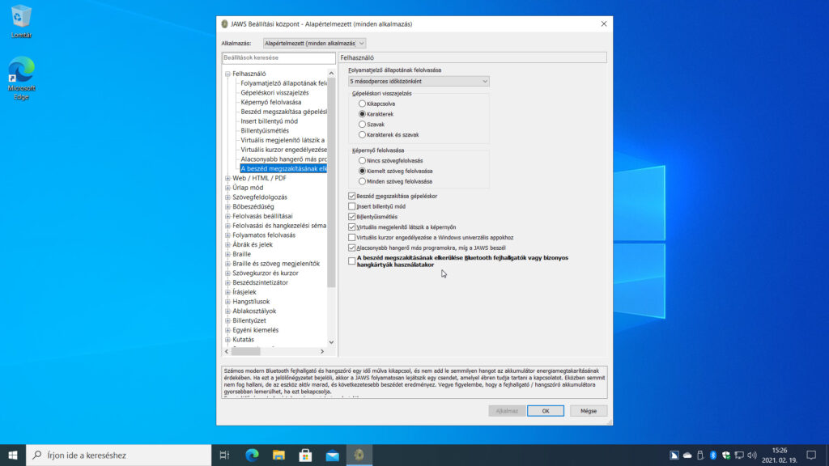The height and width of the screenshot is (466, 829).
Task: Select Kutatás tree item
Action: (243, 340)
